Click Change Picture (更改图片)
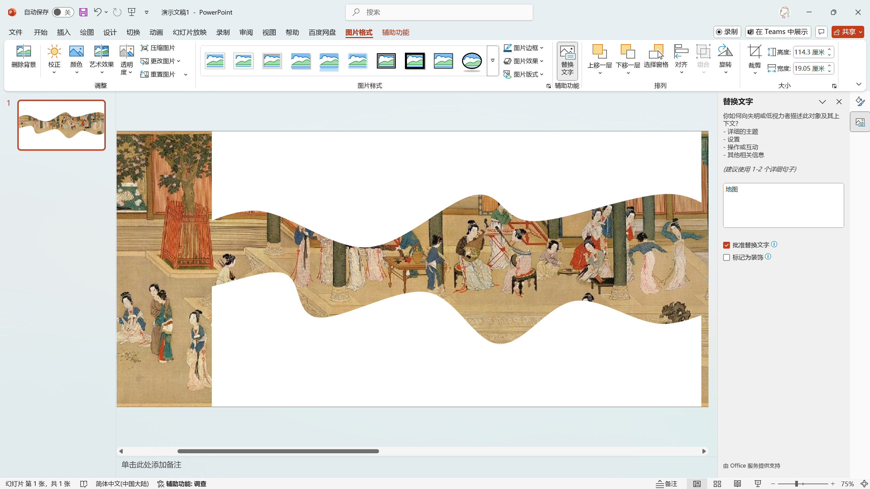Screen dimensions: 870x489 pyautogui.click(x=160, y=61)
